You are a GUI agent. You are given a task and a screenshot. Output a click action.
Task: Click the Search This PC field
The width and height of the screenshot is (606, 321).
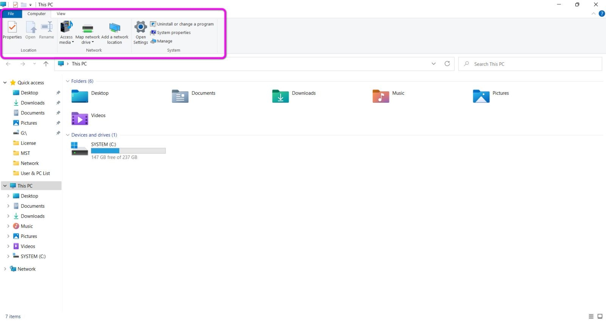[x=530, y=64]
